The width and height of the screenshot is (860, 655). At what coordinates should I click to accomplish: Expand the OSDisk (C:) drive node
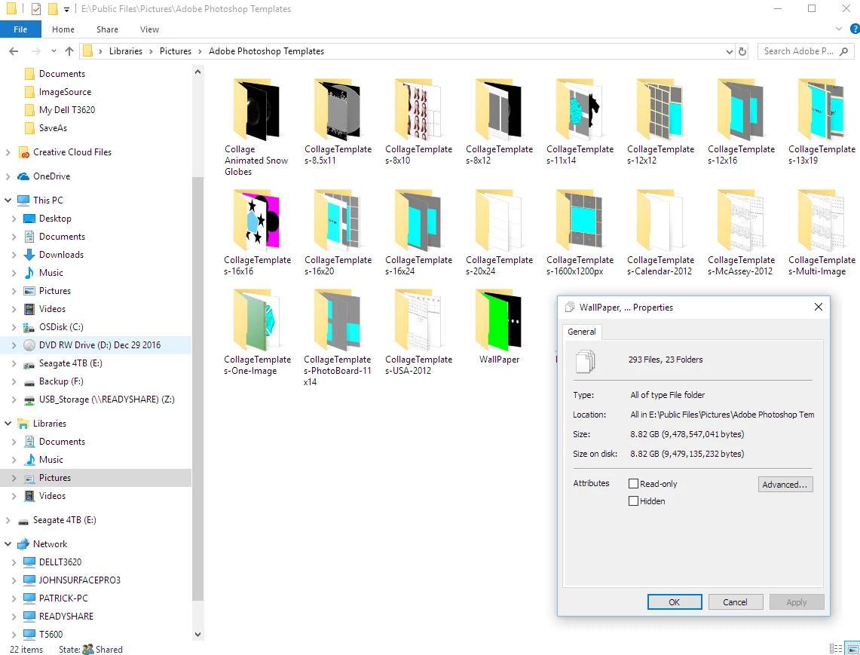coord(14,327)
